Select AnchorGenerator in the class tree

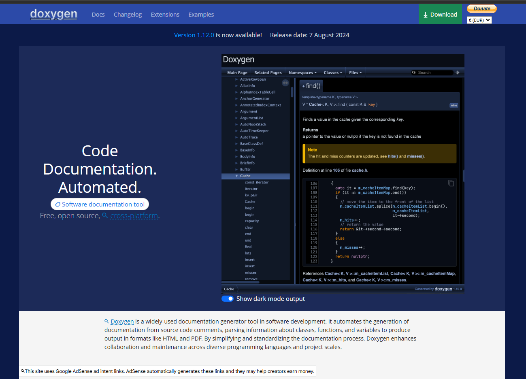coord(255,99)
